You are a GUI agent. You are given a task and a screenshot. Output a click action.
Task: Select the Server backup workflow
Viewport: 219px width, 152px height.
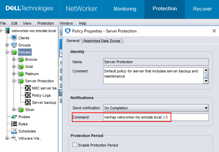pos(44,102)
